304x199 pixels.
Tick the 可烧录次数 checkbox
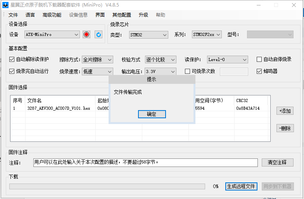[188, 71]
